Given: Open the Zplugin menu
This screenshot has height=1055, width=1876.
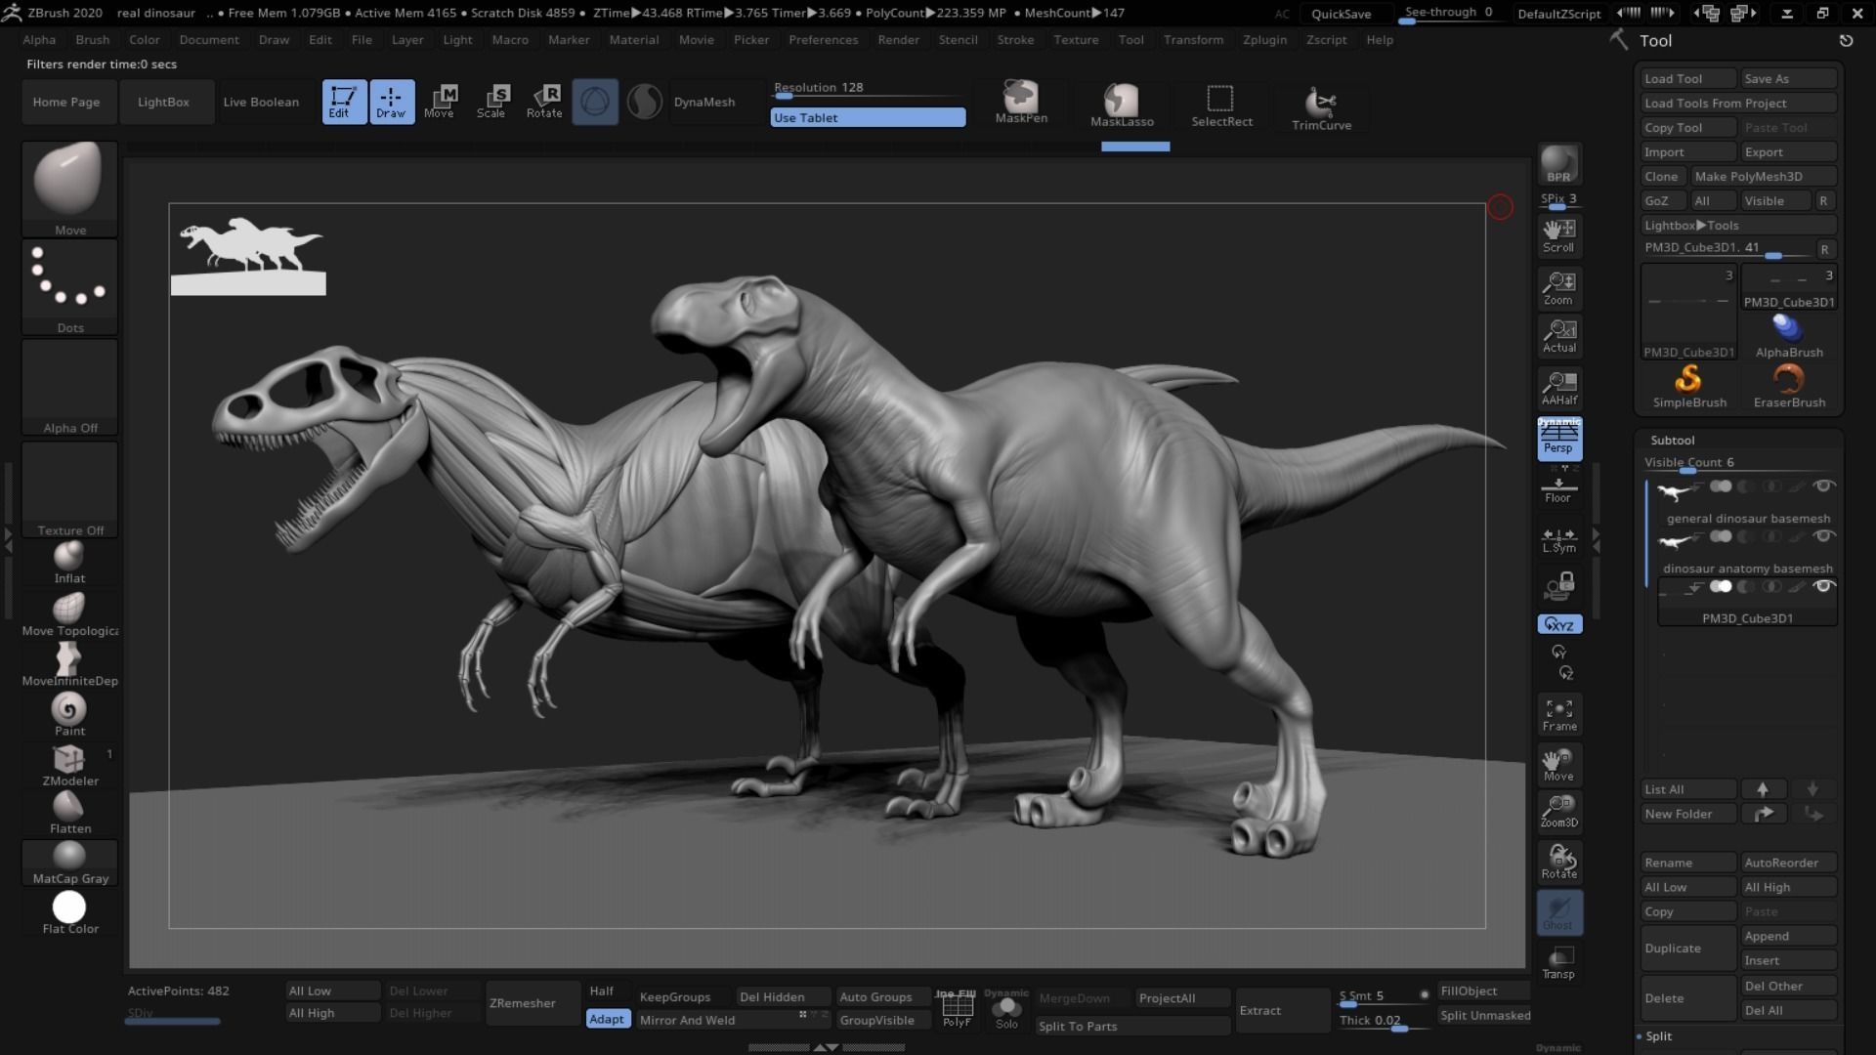Looking at the screenshot, I should pyautogui.click(x=1264, y=40).
